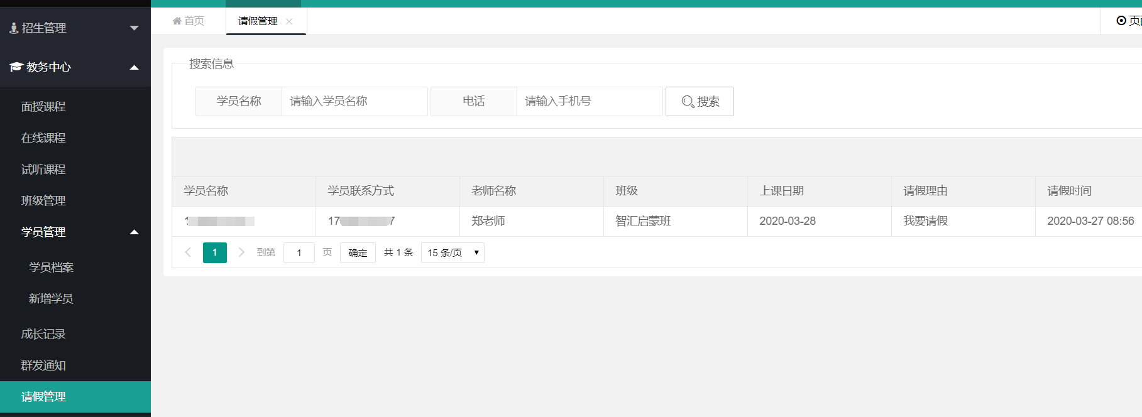The height and width of the screenshot is (417, 1142).
Task: Select 请假管理 in sidebar
Action: pos(75,397)
